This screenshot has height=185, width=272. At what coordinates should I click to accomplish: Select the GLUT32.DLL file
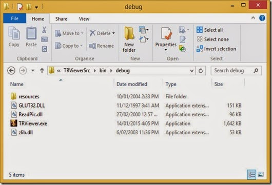(32, 106)
